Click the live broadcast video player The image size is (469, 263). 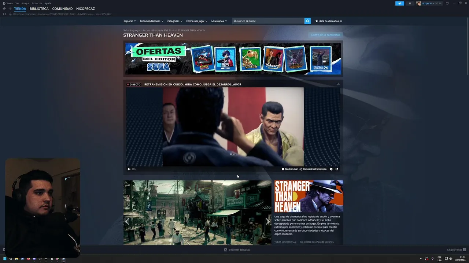[x=233, y=127]
